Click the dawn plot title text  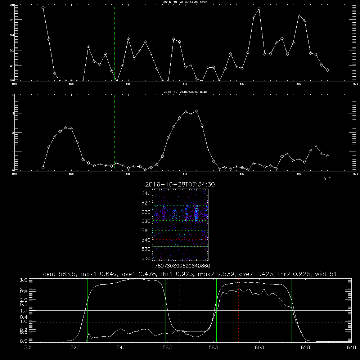click(185, 2)
